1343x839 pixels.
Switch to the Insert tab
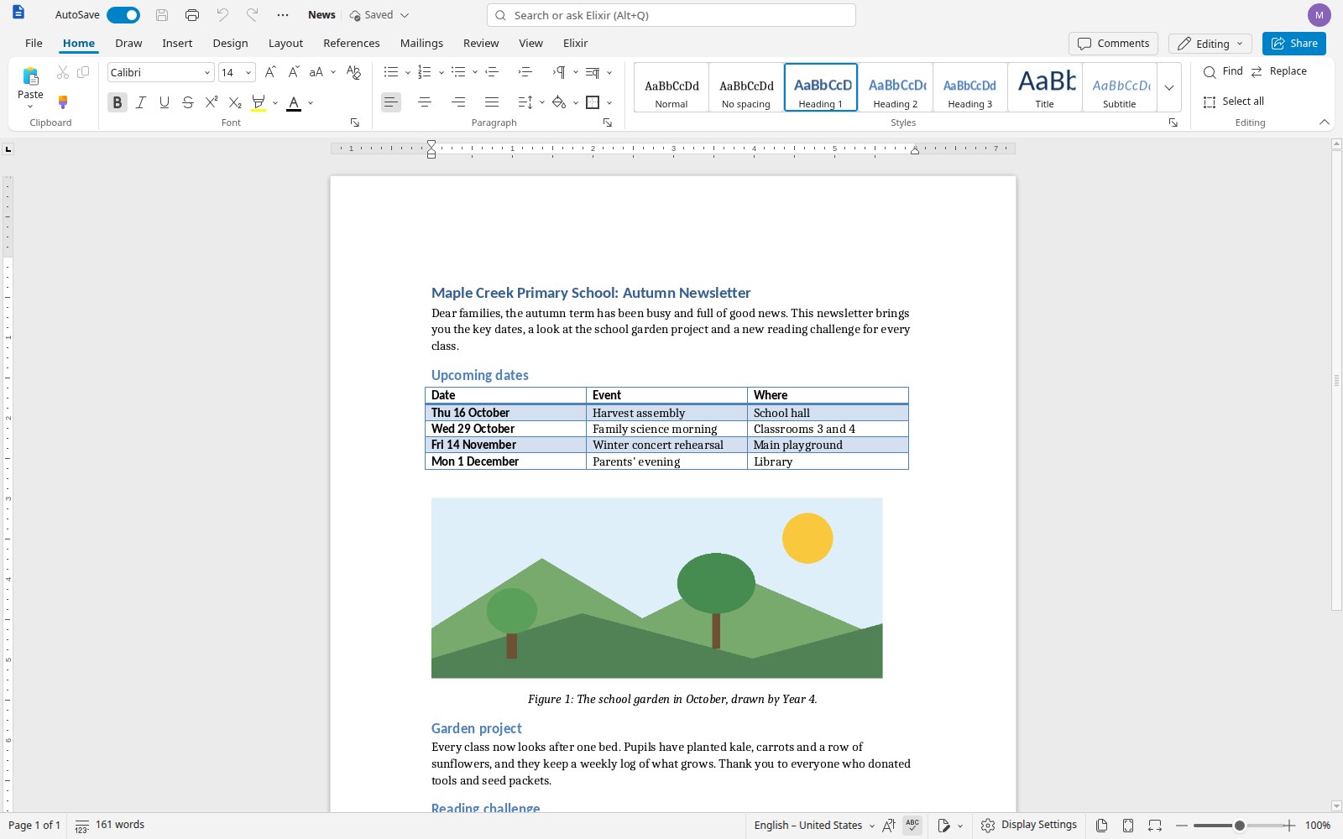(x=177, y=44)
